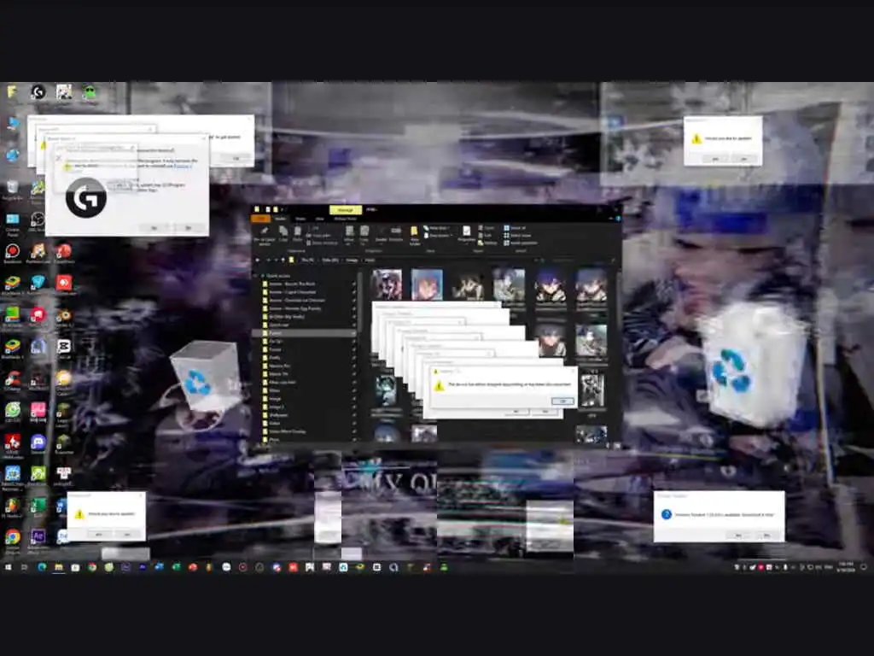
Task: Select the yellow Manage tab in title bar
Action: tap(346, 210)
